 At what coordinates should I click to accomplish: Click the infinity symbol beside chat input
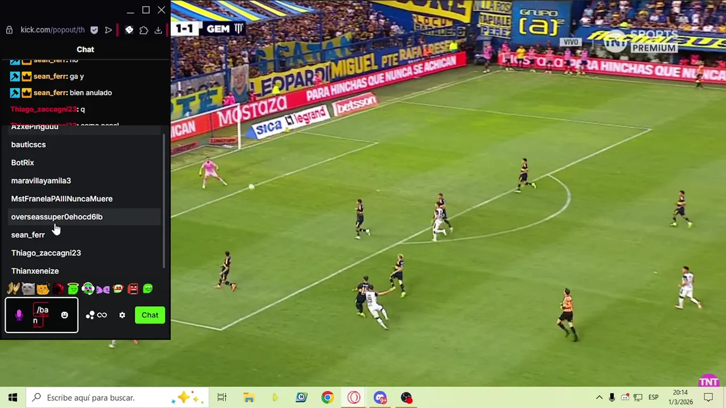point(102,315)
